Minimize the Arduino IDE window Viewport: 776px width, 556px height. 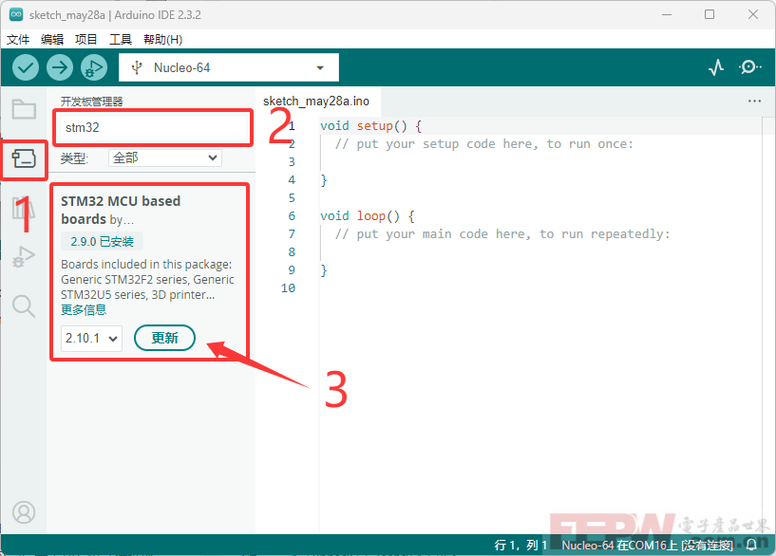[667, 14]
